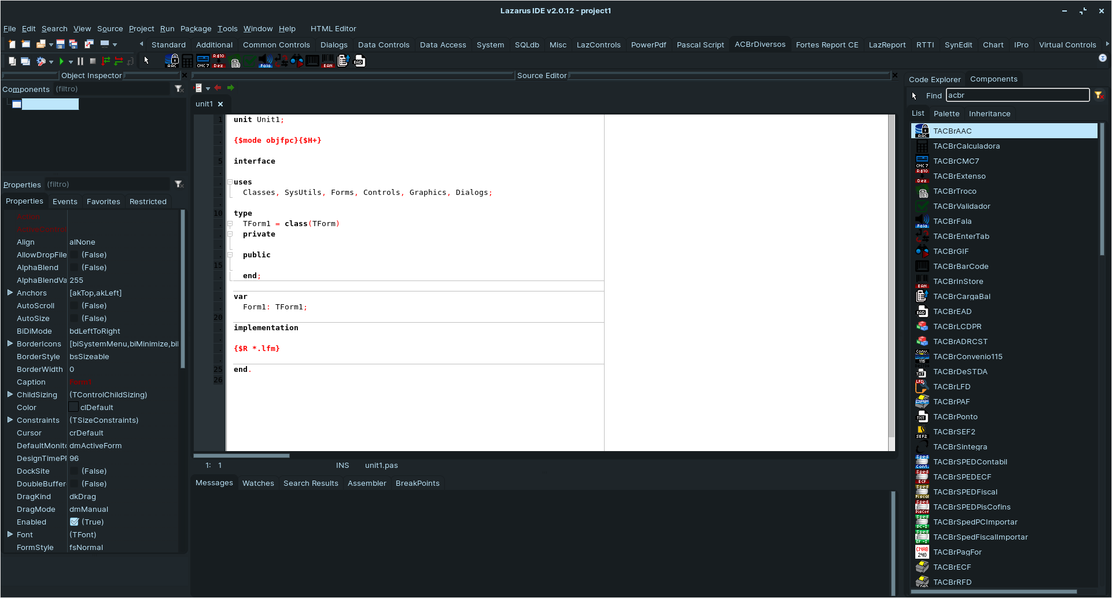Pick the ACBrAAC padlock palette icon
The image size is (1112, 598).
172,61
